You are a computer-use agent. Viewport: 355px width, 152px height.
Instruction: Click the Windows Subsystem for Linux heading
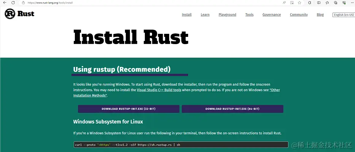pyautogui.click(x=108, y=122)
